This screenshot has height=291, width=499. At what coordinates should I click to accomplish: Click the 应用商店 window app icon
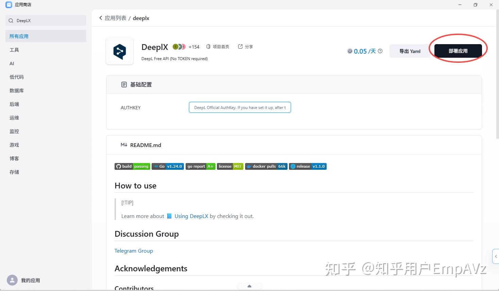click(x=9, y=5)
